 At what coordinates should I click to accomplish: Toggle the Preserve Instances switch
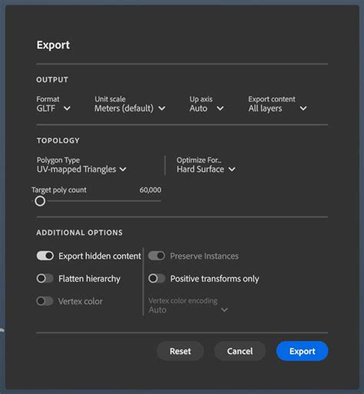[x=157, y=256]
